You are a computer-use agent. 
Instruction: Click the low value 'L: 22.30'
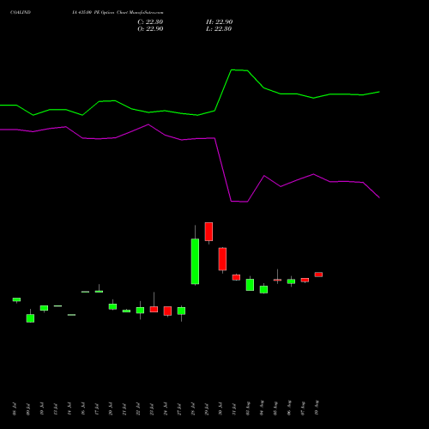pos(219,29)
